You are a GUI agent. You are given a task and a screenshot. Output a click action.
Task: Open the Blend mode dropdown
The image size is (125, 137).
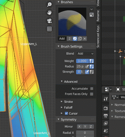(x=85, y=54)
